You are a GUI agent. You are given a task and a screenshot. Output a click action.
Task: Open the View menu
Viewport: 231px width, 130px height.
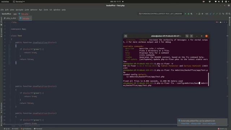[x=12, y=10]
